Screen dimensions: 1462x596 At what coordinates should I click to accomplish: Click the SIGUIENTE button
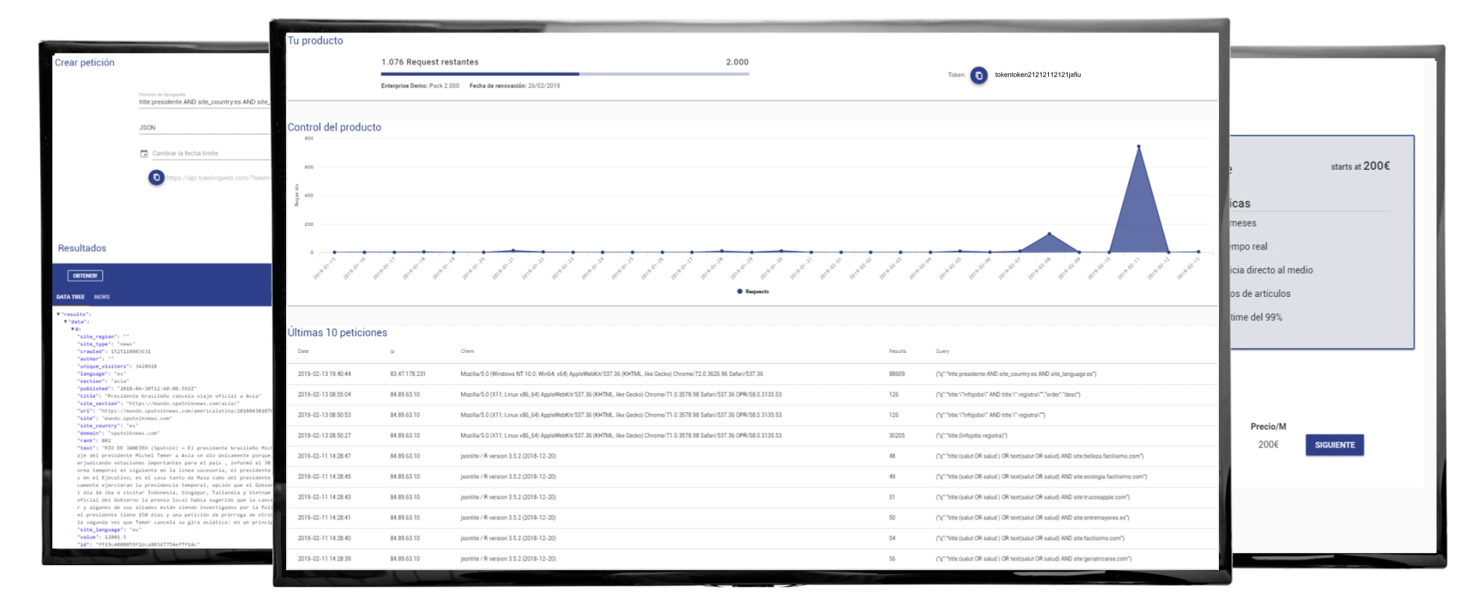point(1334,445)
